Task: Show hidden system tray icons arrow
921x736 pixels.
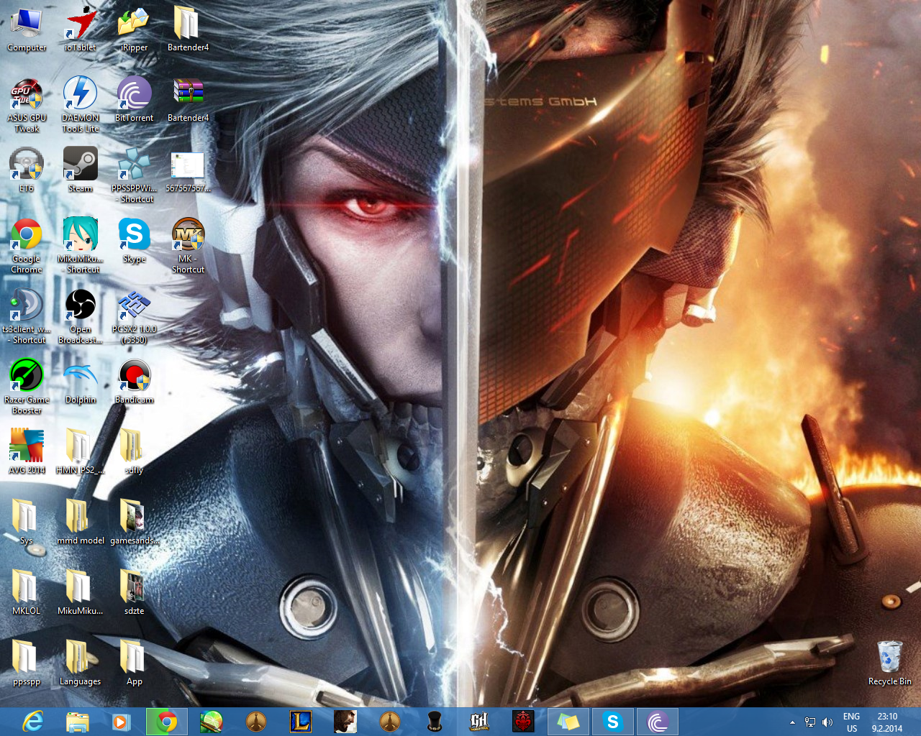Action: point(792,722)
